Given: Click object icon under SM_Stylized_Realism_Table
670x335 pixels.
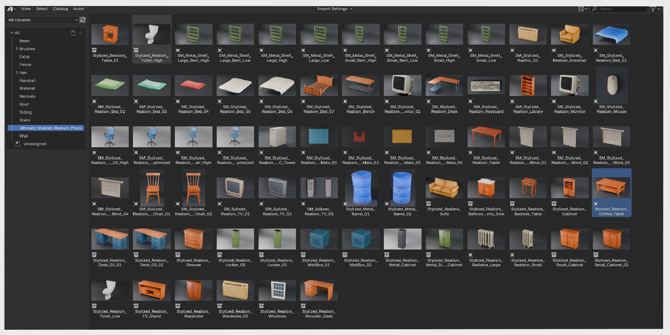Looking at the screenshot, I should point(471,153).
